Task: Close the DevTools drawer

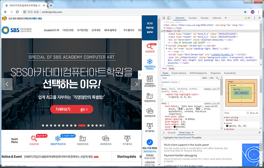Action: 260,133
